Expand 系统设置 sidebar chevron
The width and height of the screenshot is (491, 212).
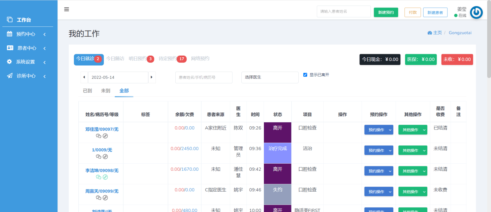45,62
